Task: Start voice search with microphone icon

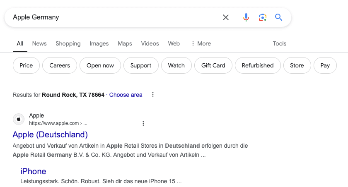Action: point(246,17)
